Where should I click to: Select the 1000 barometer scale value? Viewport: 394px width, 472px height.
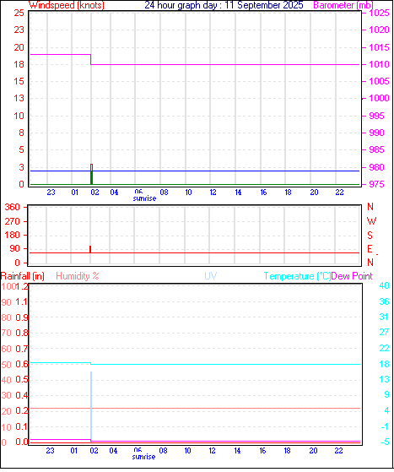point(379,98)
